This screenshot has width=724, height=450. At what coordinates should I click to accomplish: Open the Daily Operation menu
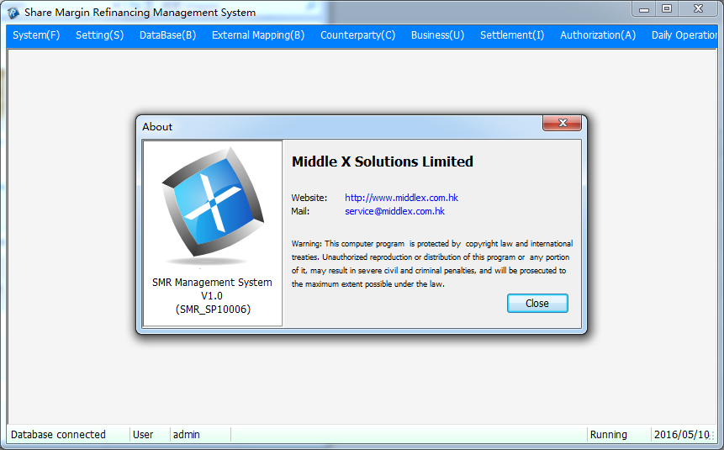click(684, 35)
